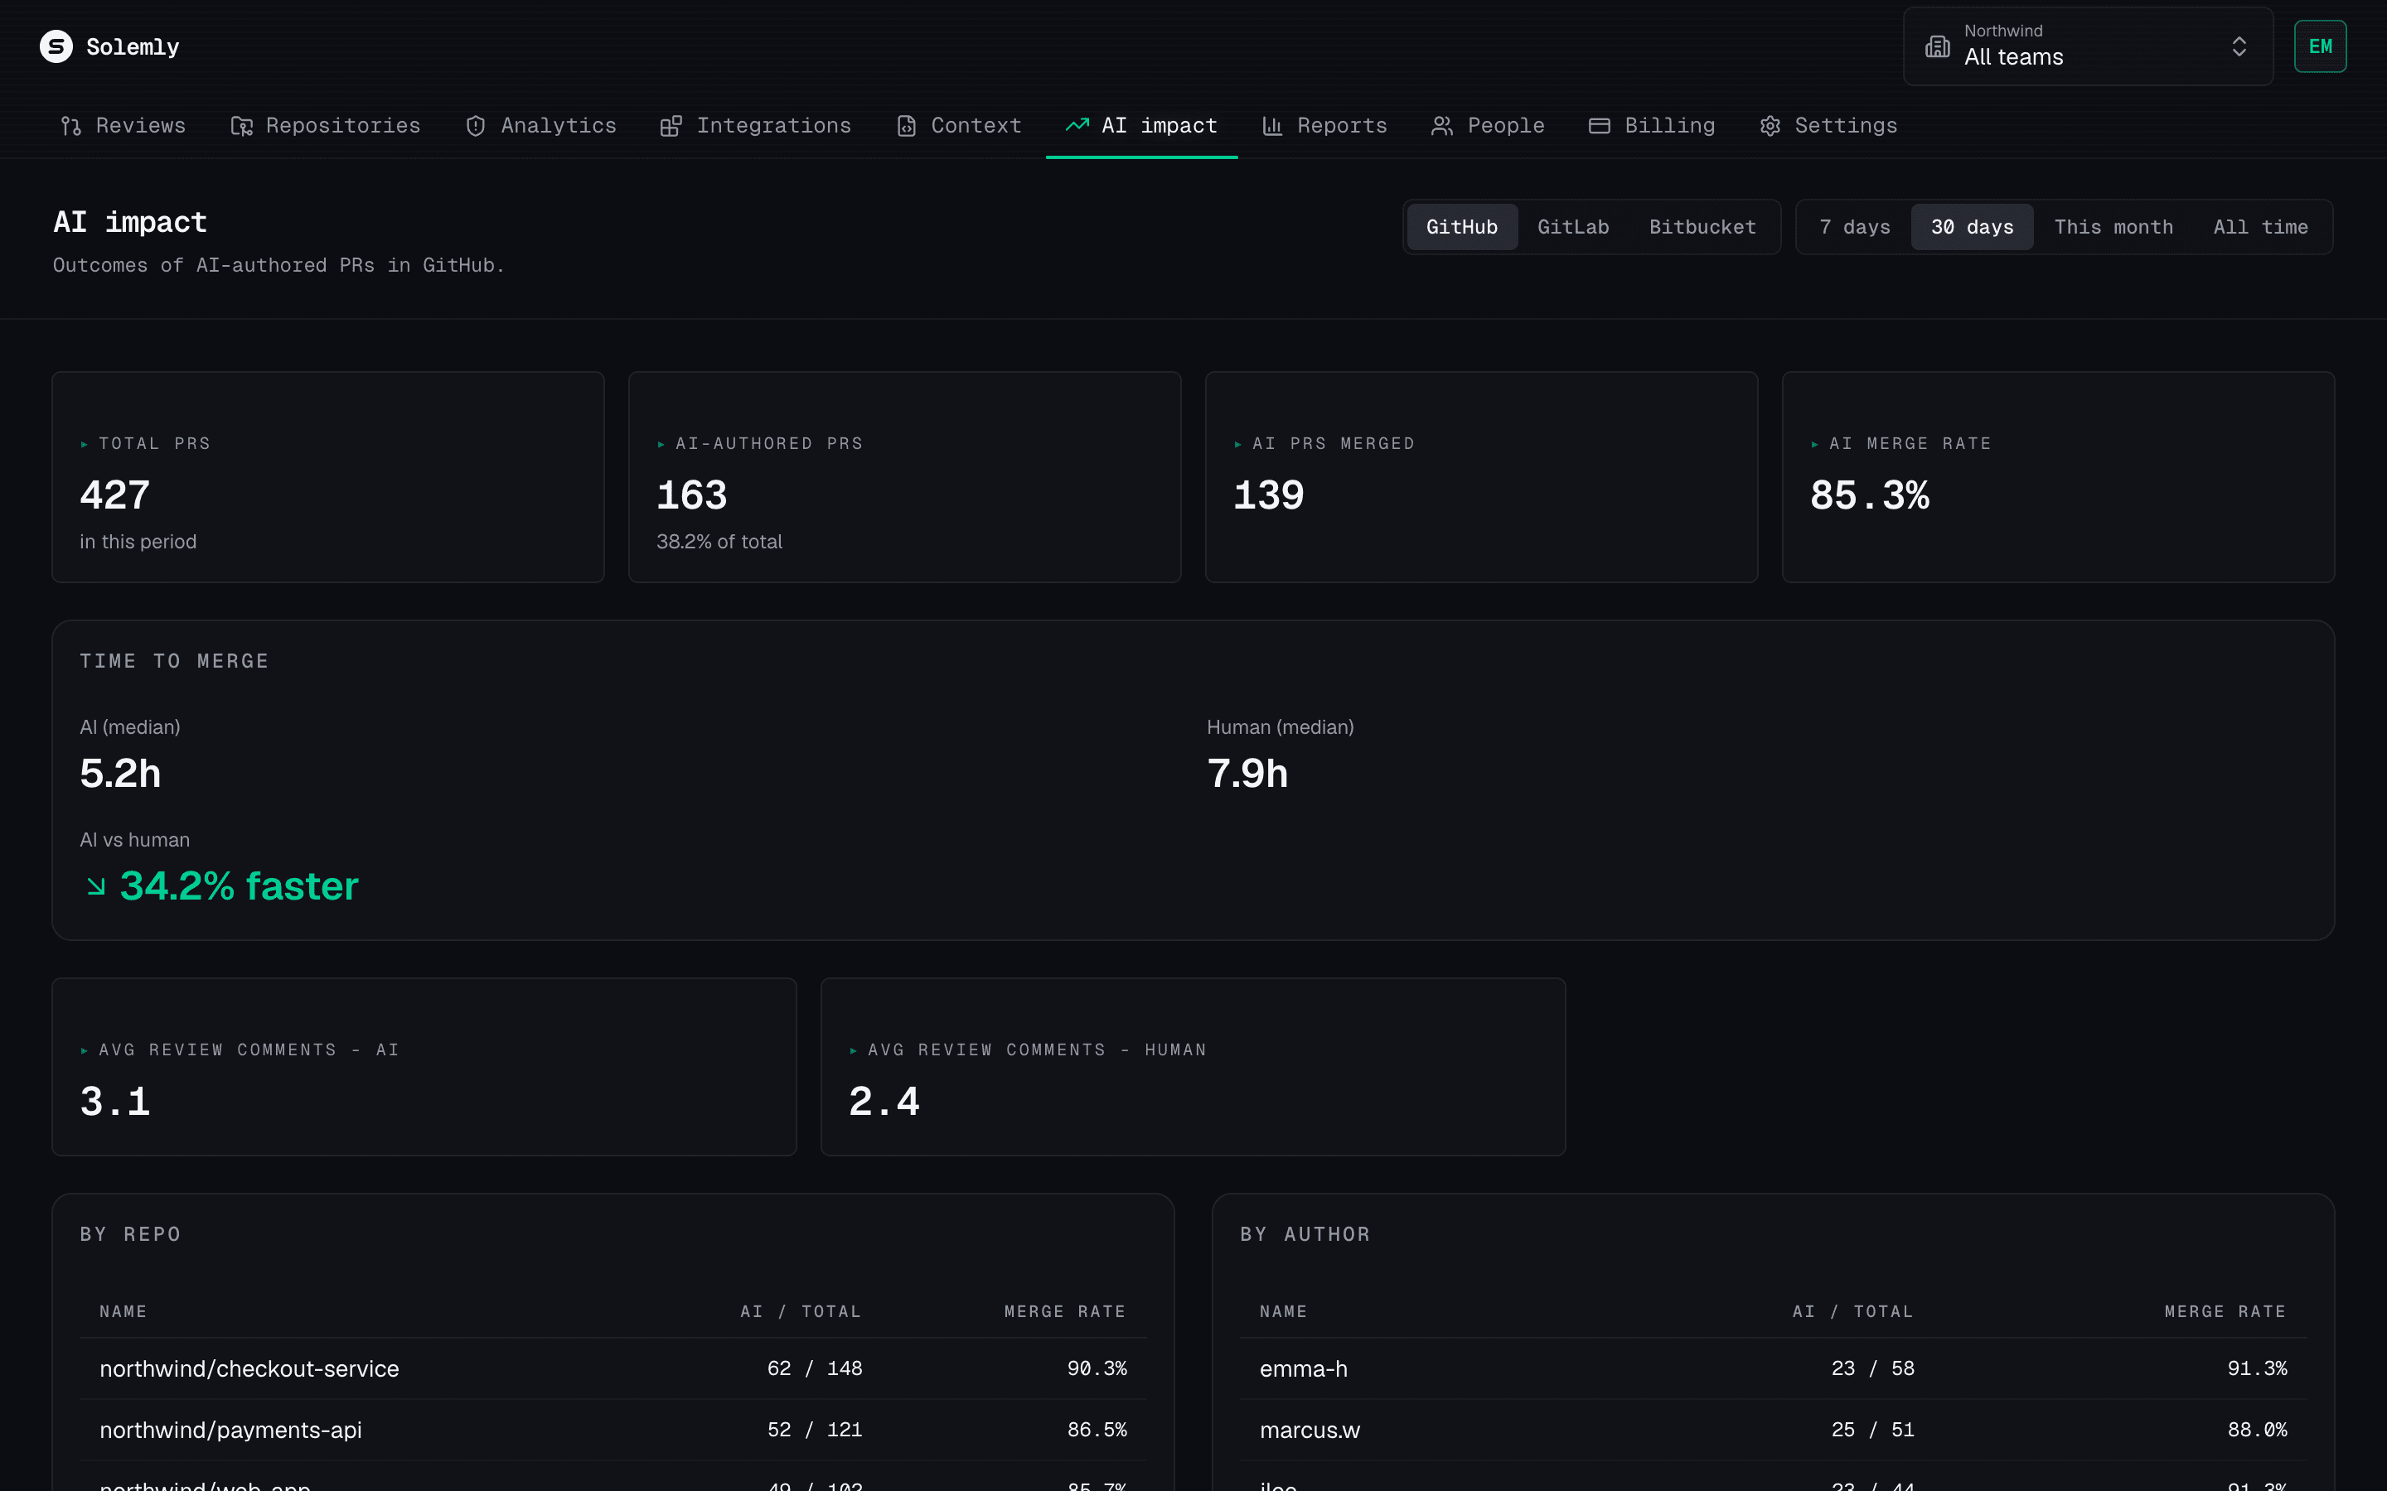Screen dimensions: 2387x1491
Task: Click the team switcher up-down chevrons
Action: pyautogui.click(x=2239, y=46)
